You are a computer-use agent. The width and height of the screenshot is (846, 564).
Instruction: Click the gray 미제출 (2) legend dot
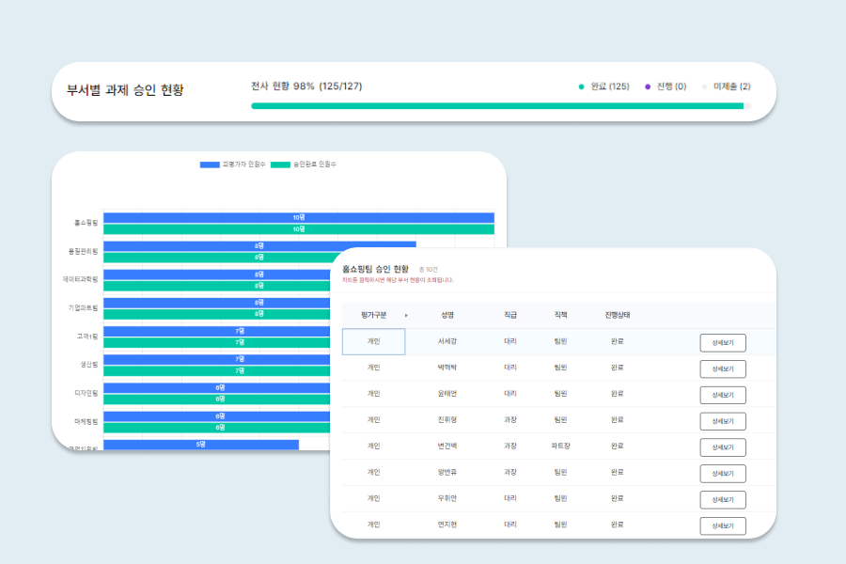704,86
